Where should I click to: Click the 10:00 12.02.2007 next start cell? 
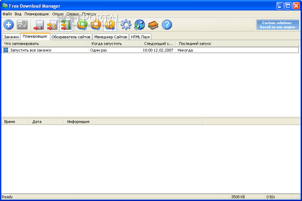158,50
